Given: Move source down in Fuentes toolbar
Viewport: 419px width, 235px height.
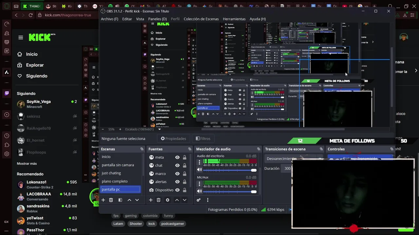Looking at the screenshot, I should click(x=185, y=200).
